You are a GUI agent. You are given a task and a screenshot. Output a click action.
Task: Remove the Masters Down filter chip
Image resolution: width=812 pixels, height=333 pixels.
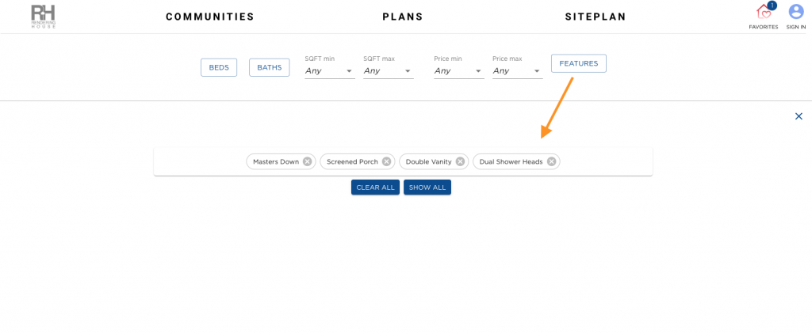tap(307, 161)
